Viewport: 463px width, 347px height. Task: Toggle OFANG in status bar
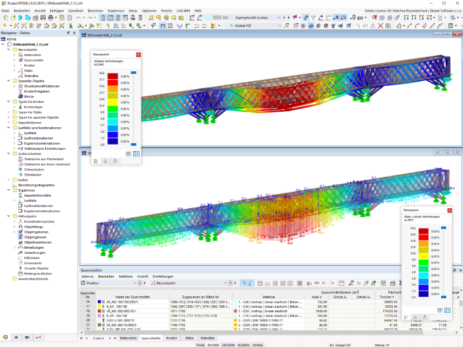258,345
